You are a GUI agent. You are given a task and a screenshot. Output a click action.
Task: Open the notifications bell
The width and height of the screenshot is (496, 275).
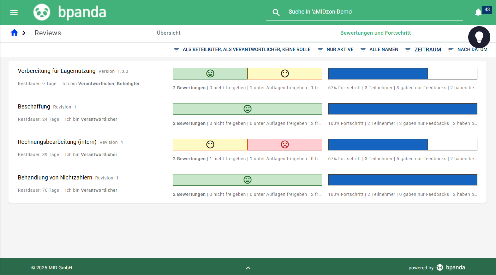pyautogui.click(x=478, y=12)
